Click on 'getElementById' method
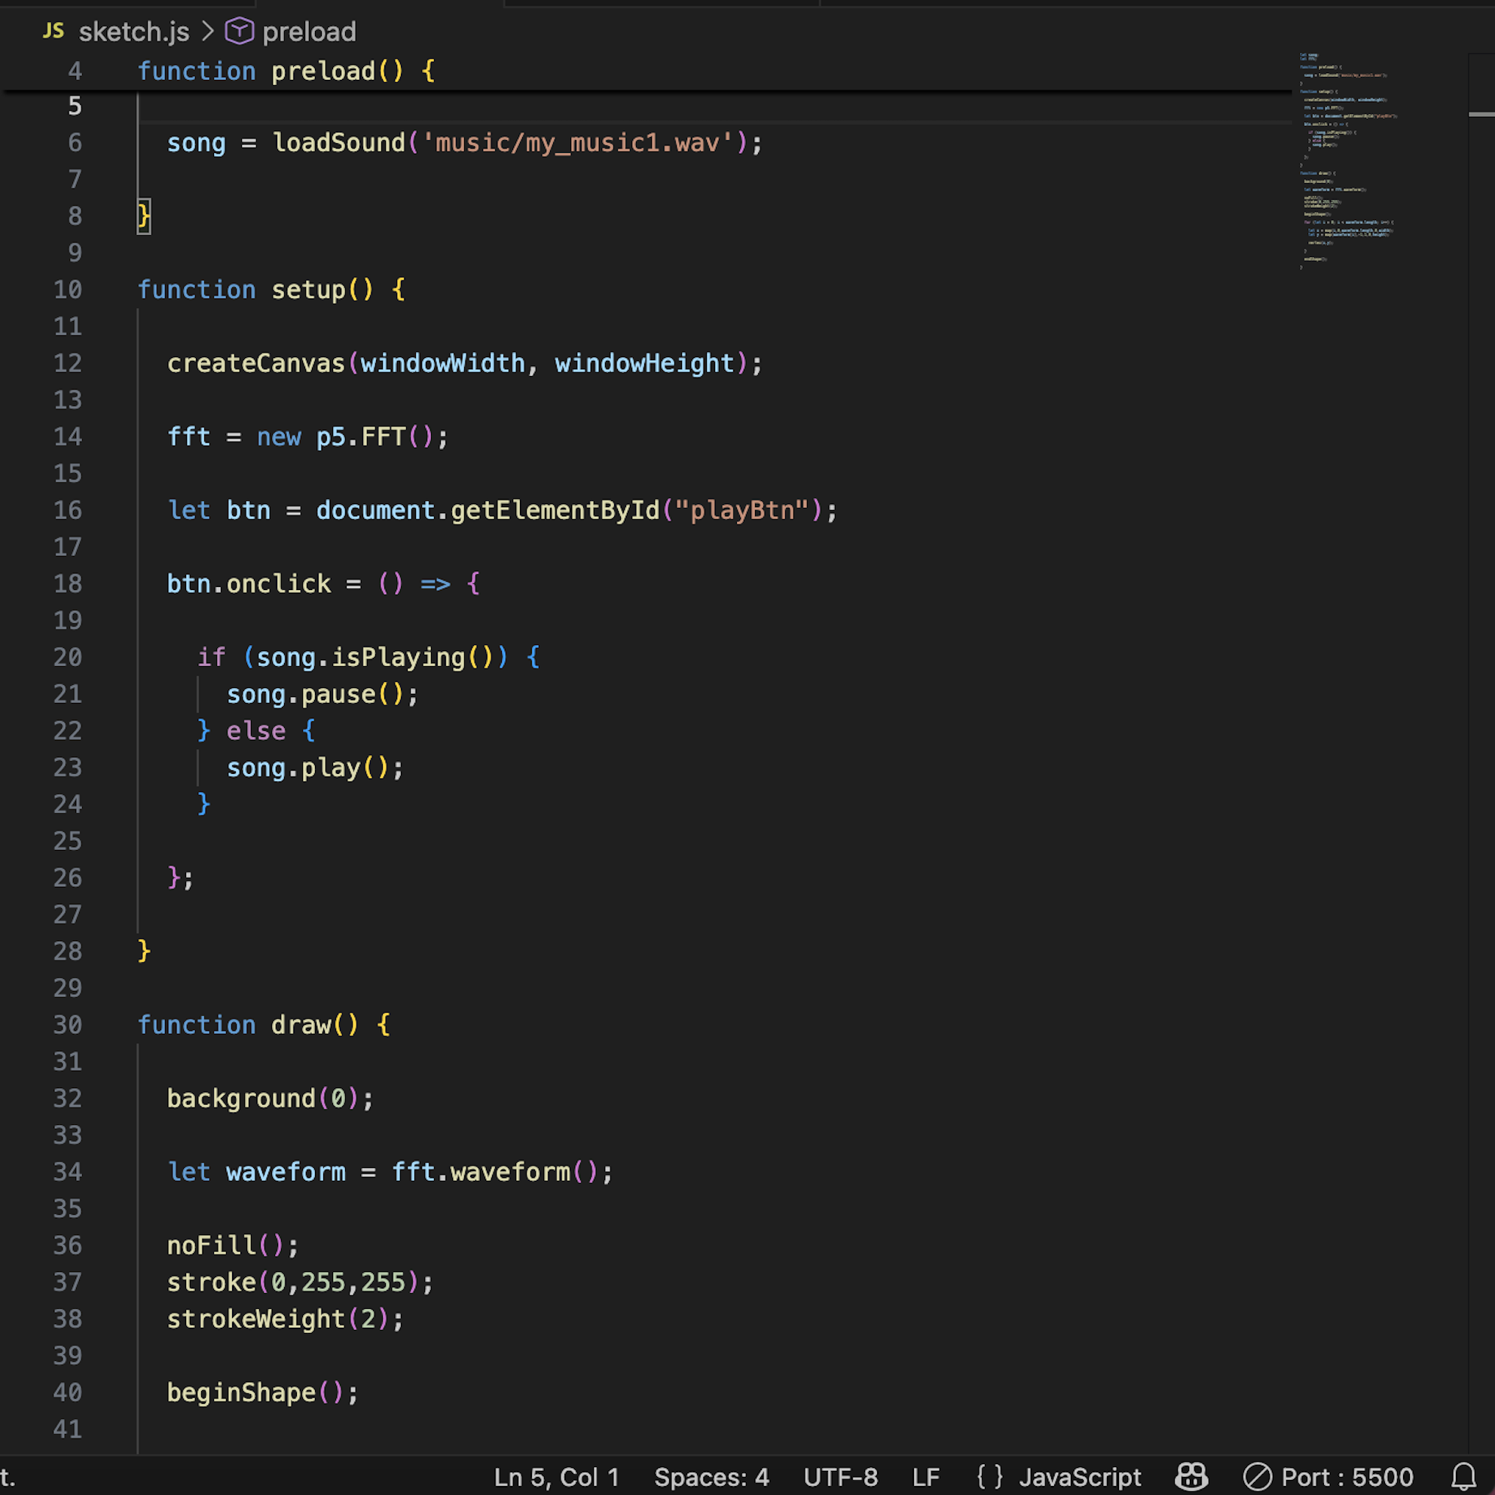The image size is (1495, 1495). (555, 510)
